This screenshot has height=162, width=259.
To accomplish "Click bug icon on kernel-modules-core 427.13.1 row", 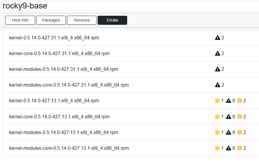I will pos(217,148).
